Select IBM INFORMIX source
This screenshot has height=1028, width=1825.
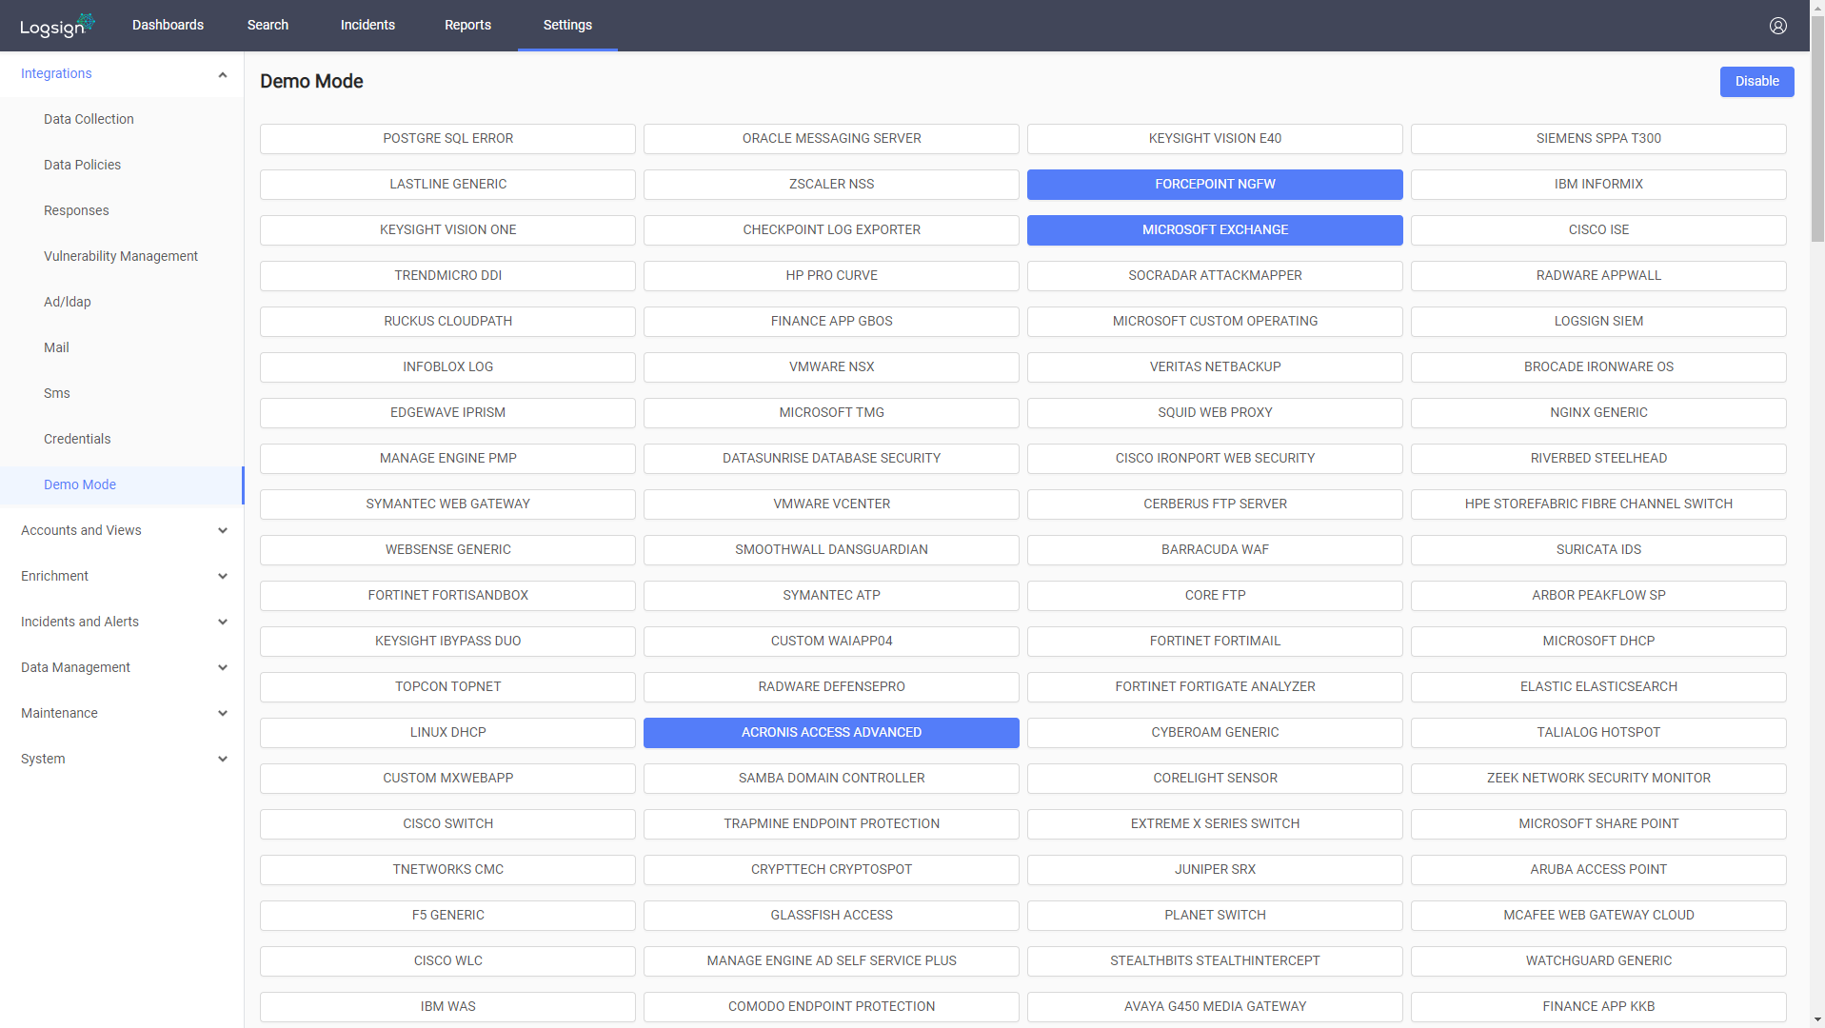(1598, 185)
